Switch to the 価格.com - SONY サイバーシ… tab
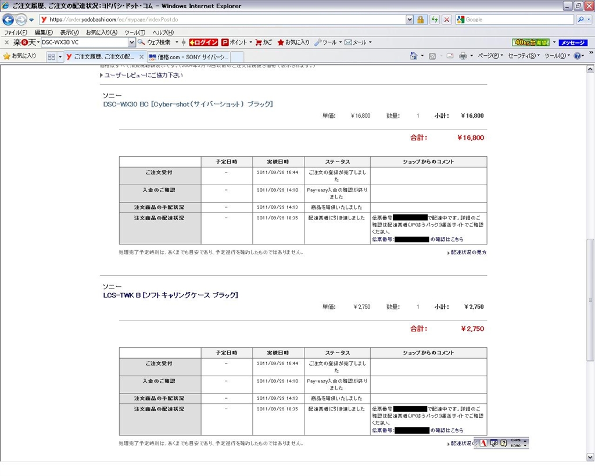This screenshot has width=595, height=476. 189,57
